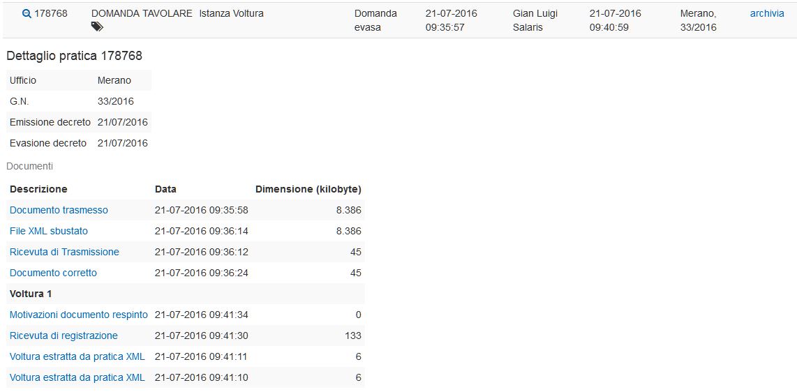This screenshot has height=392, width=797.
Task: Open the File XML sbustato document
Action: pyautogui.click(x=49, y=231)
